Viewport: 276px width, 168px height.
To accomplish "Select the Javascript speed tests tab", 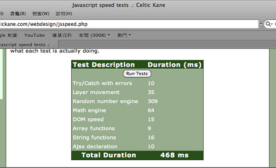I will (29, 45).
